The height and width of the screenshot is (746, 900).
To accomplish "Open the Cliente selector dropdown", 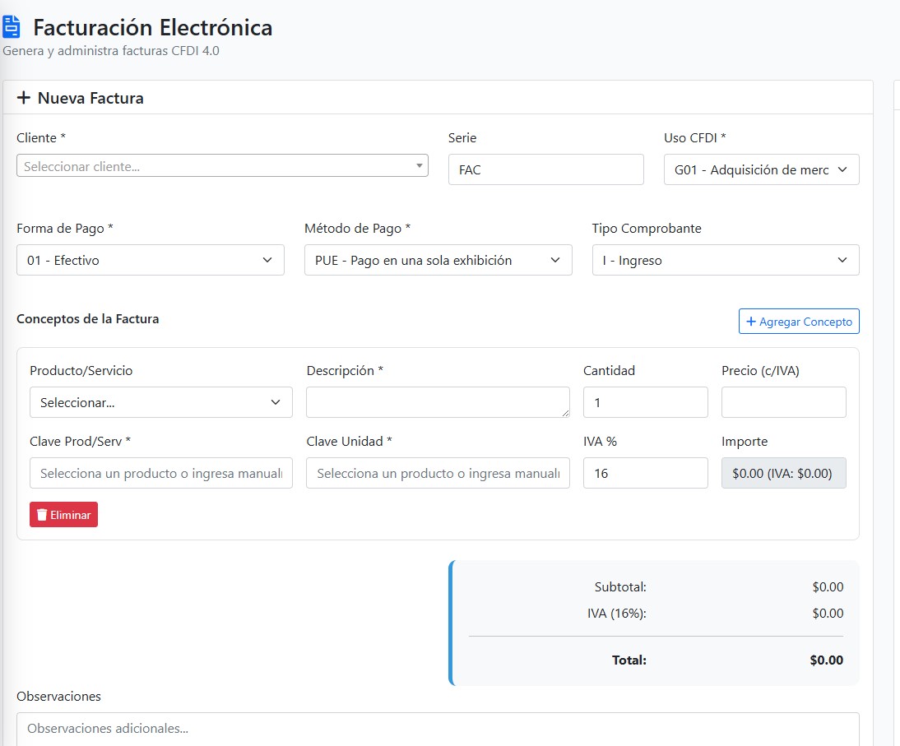I will pyautogui.click(x=222, y=166).
